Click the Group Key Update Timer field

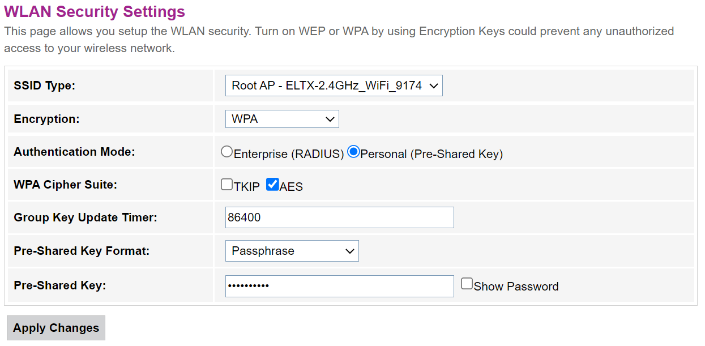point(339,217)
